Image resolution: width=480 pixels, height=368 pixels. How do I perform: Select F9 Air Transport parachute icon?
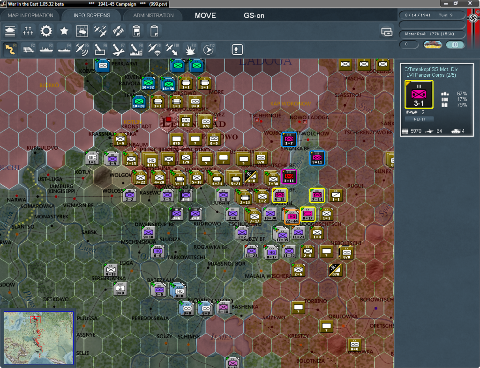pos(154,50)
